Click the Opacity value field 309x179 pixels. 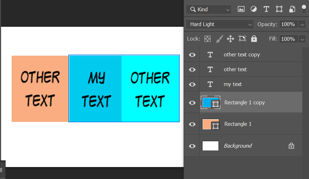click(288, 24)
